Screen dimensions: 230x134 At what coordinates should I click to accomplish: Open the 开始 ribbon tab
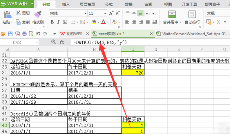(46, 4)
